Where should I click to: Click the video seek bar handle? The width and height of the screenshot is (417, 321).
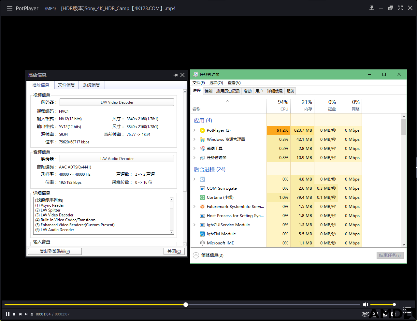click(186, 305)
